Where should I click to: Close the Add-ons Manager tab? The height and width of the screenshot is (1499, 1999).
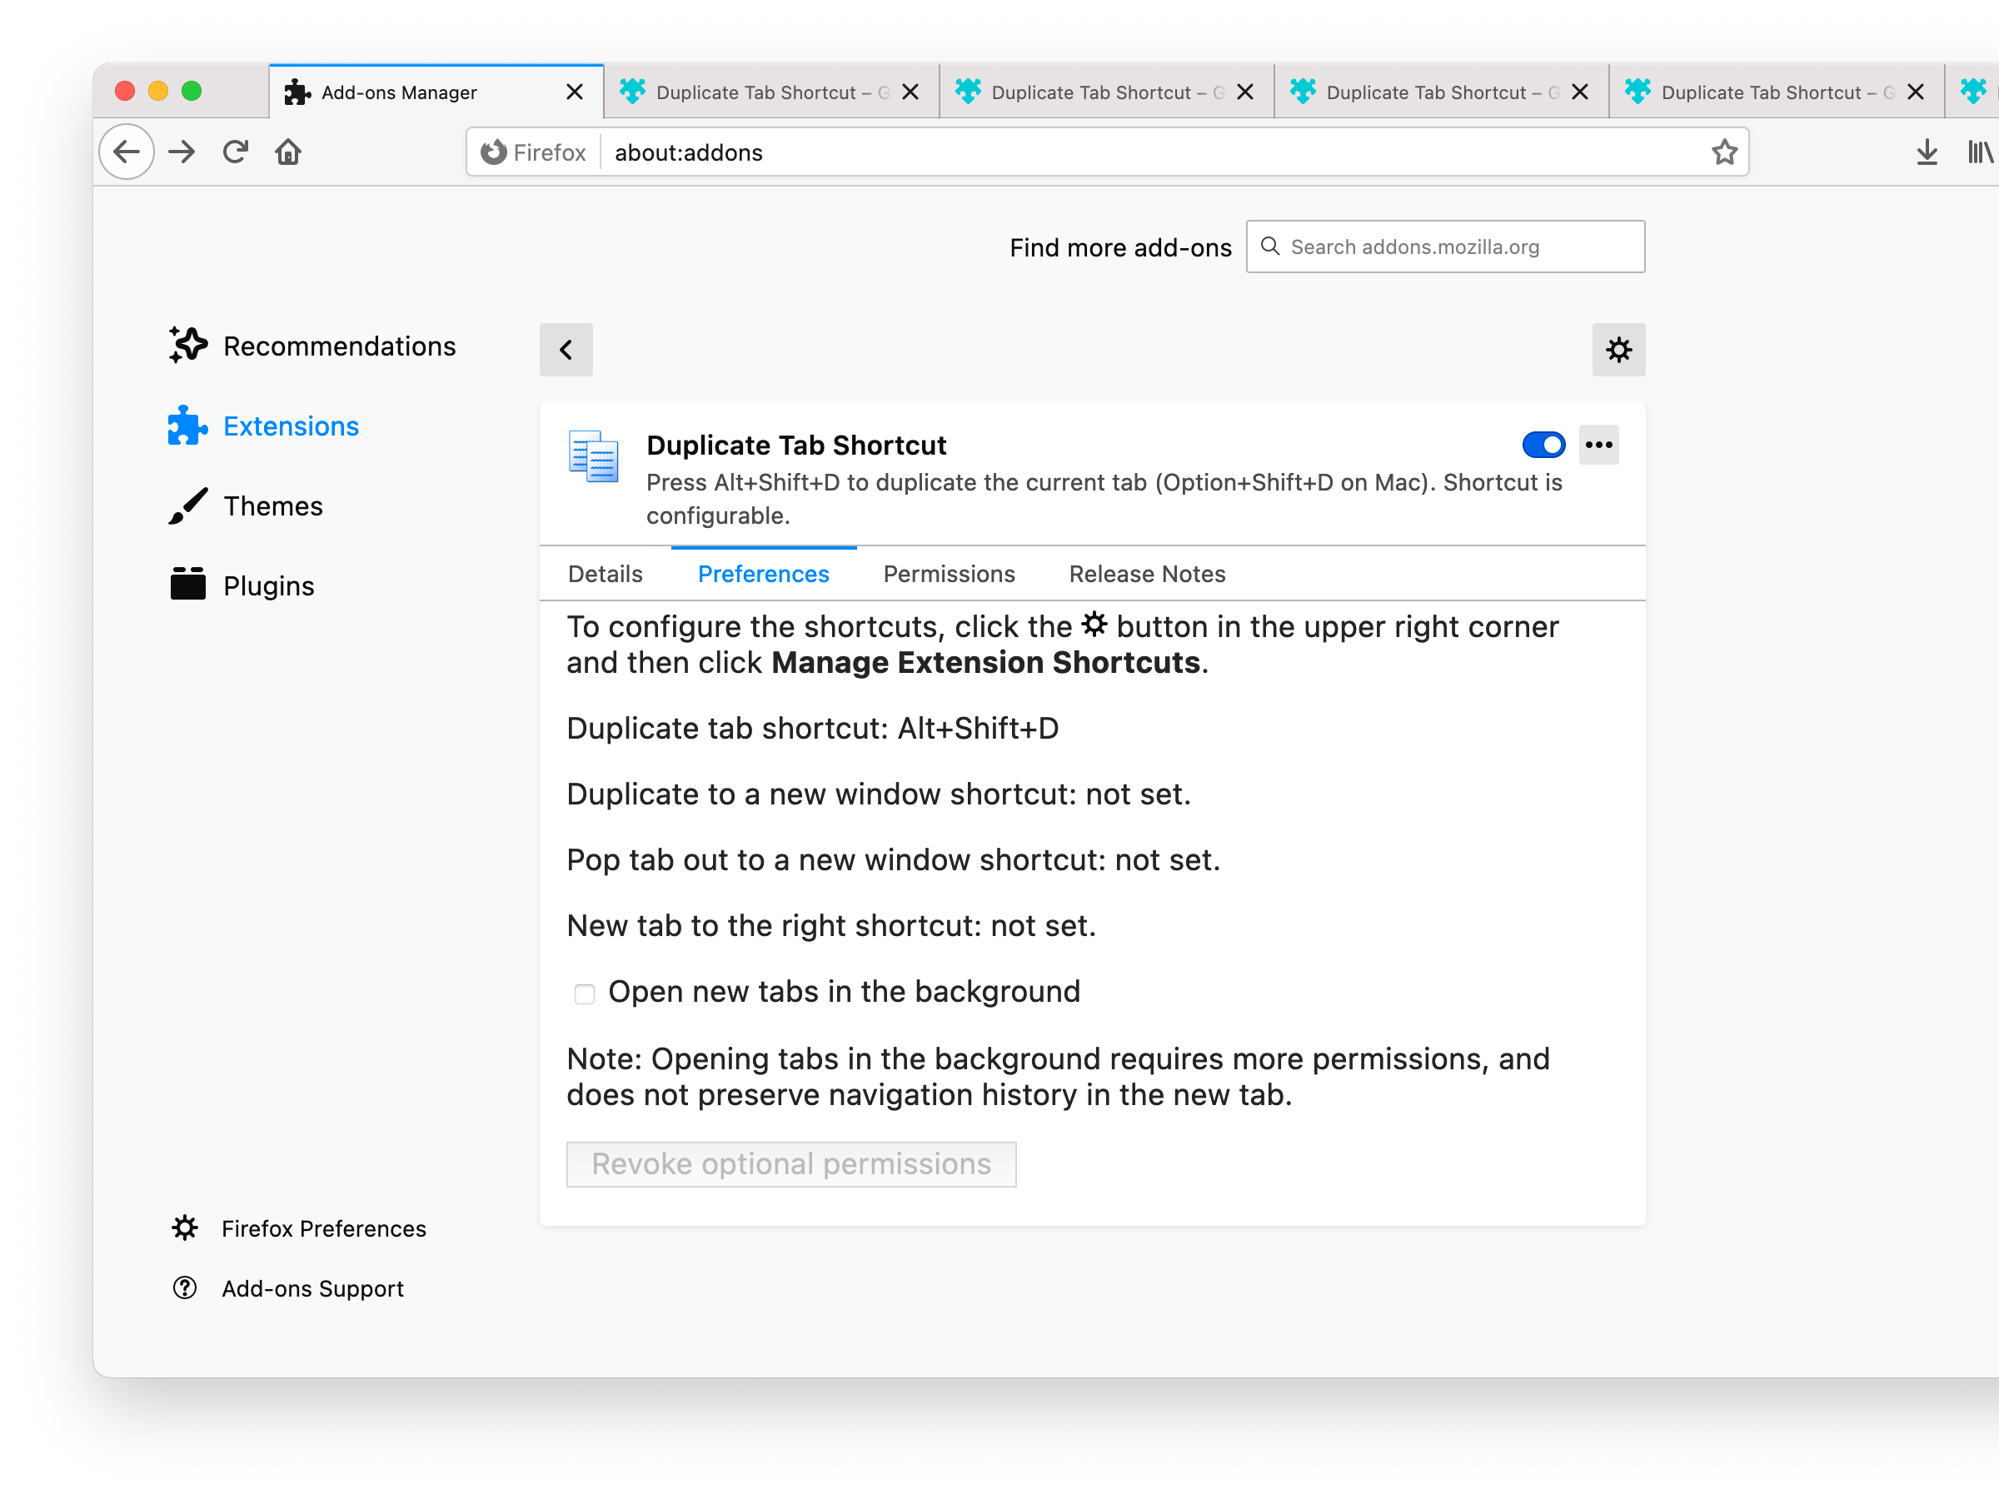point(574,92)
